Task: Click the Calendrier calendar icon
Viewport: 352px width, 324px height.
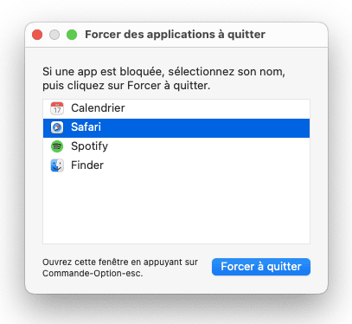Action: pos(57,108)
